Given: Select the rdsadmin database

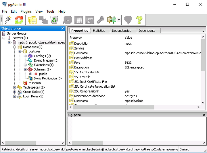Looking at the screenshot, I should tap(34, 83).
